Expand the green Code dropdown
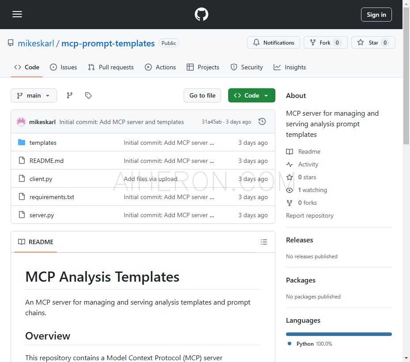The height and width of the screenshot is (362, 410). [252, 95]
